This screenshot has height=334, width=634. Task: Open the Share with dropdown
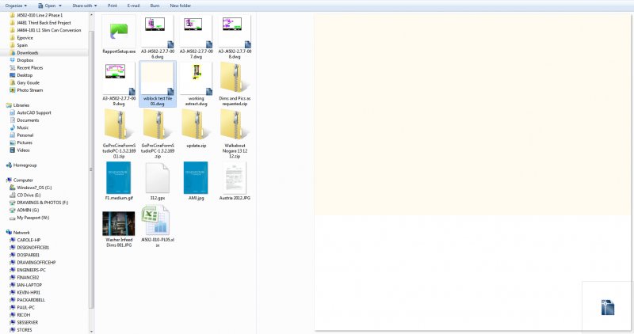click(x=85, y=6)
